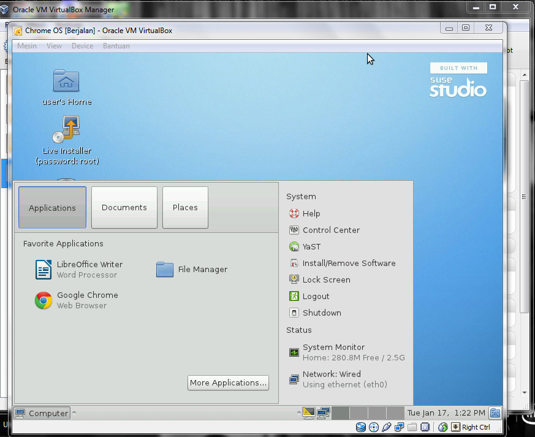Launch the Live Installer desktop icon
Image resolution: width=535 pixels, height=437 pixels.
point(66,129)
